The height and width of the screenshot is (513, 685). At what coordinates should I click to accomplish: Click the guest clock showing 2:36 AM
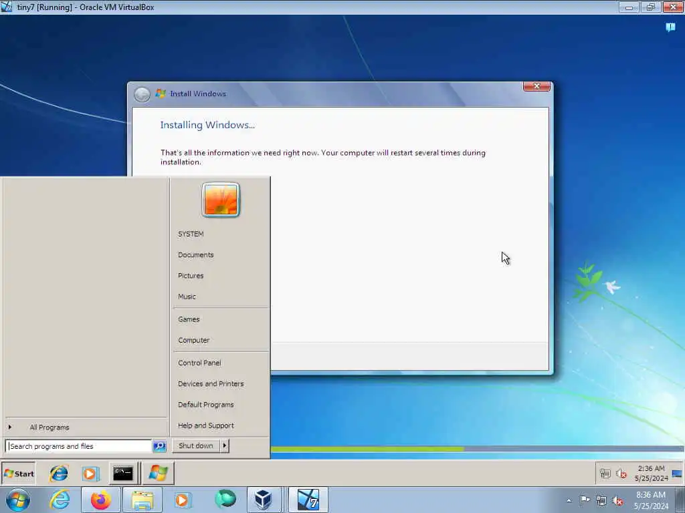coord(651,474)
